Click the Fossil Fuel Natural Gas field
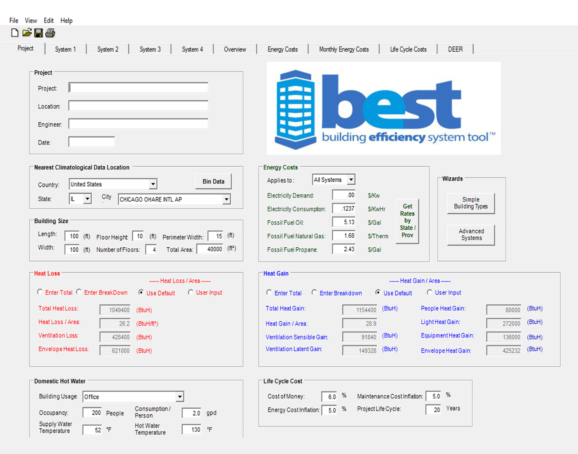 [x=344, y=236]
